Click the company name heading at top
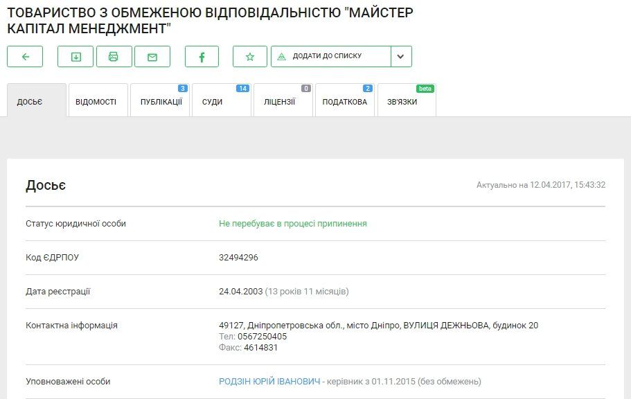The width and height of the screenshot is (631, 399). click(x=213, y=18)
